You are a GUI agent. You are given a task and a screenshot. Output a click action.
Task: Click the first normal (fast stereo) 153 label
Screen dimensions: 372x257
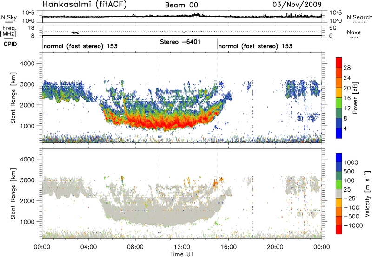[x=80, y=46]
